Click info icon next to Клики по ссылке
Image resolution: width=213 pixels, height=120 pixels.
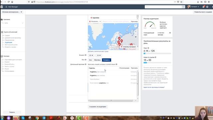tap(155, 57)
